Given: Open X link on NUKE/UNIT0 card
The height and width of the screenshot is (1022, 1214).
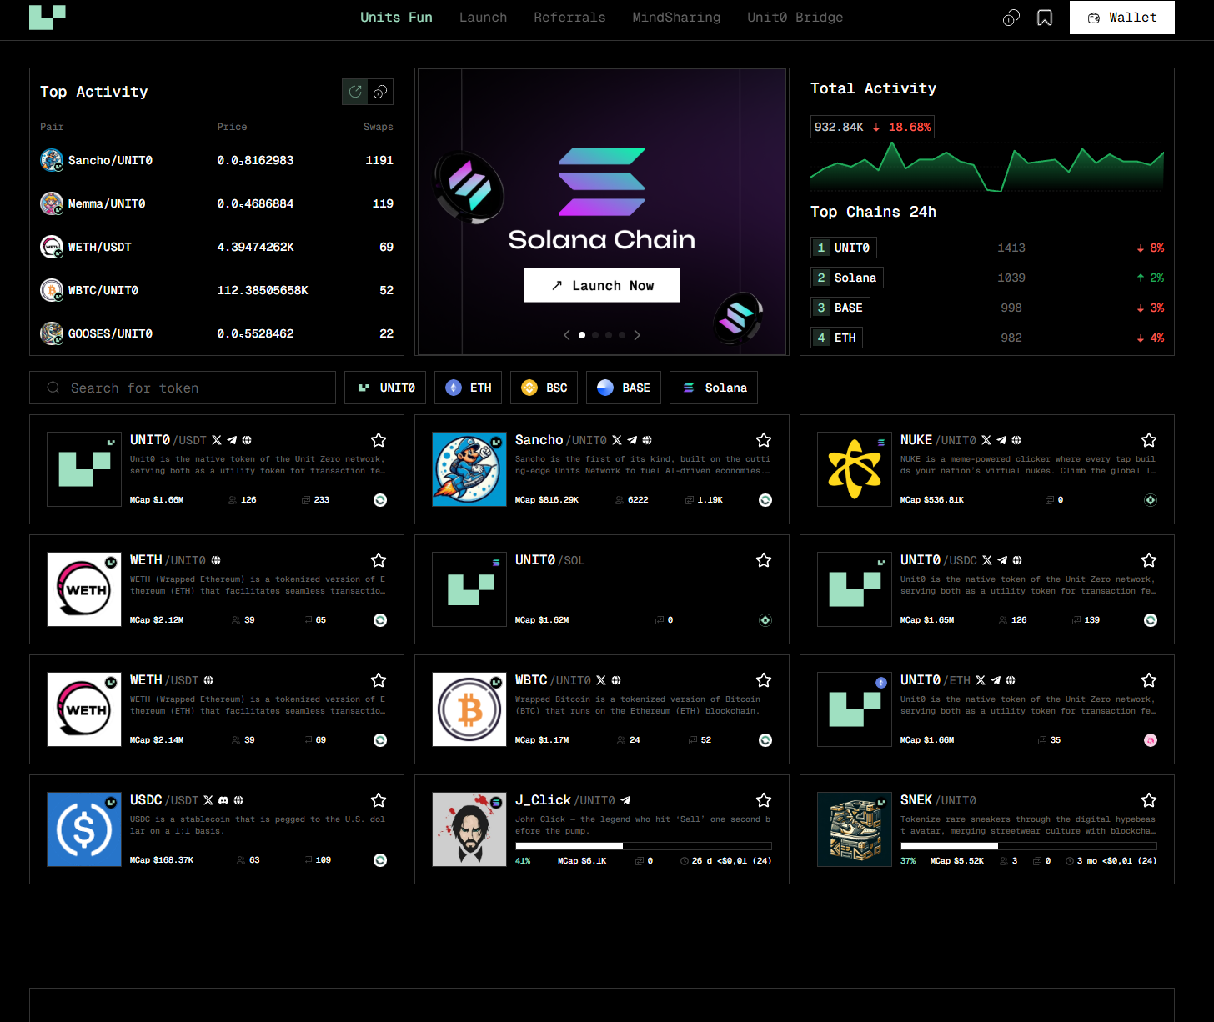Looking at the screenshot, I should (x=986, y=440).
